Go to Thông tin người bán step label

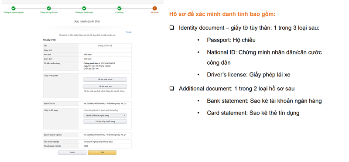[x=49, y=13]
